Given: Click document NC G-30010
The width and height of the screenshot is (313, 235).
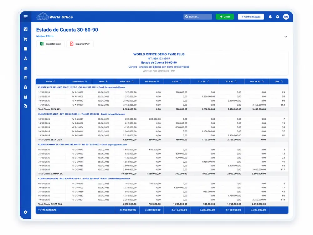Looking at the screenshot, I should pyautogui.click(x=77, y=158).
